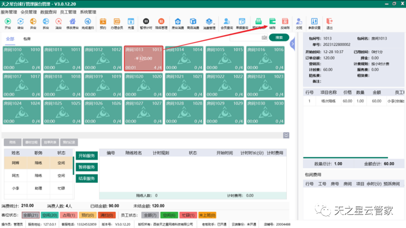Viewport: 406px width, 228px height.
Task: Click the 开台 (open table) toolbar icon
Action: pyautogui.click(x=8, y=22)
